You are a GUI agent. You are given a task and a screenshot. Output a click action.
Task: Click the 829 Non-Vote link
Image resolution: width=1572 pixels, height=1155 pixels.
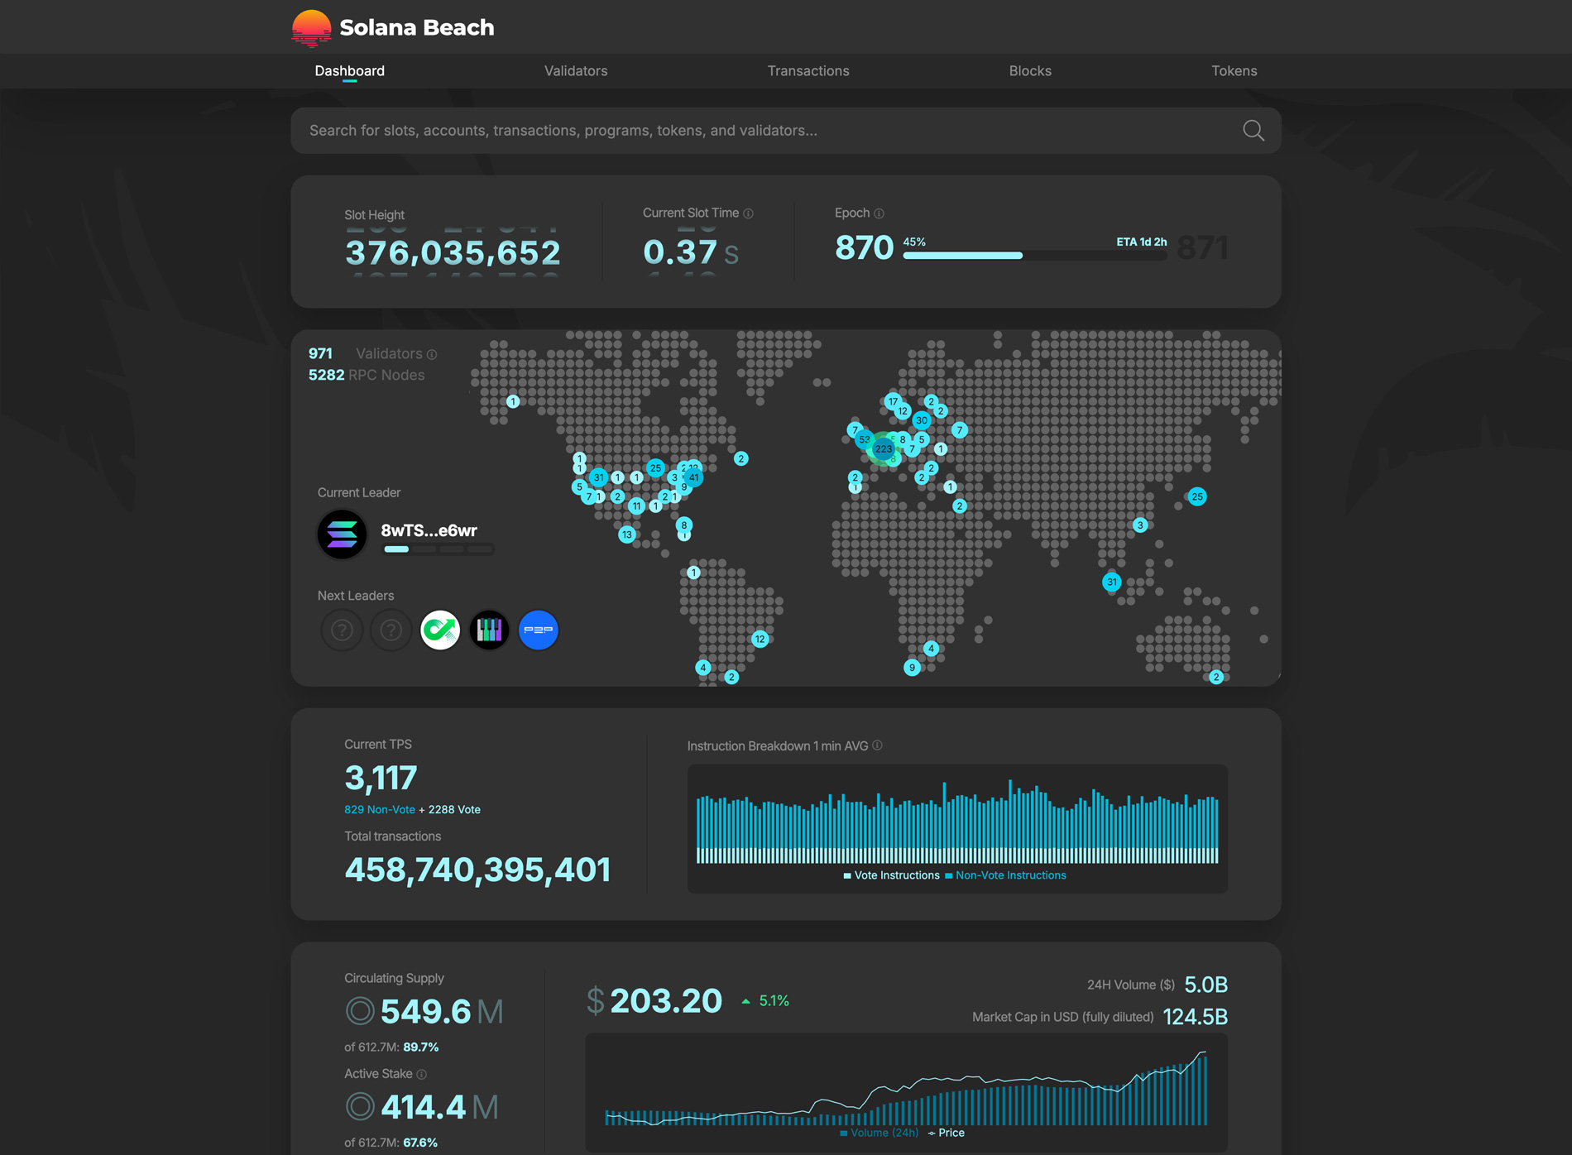tap(379, 809)
